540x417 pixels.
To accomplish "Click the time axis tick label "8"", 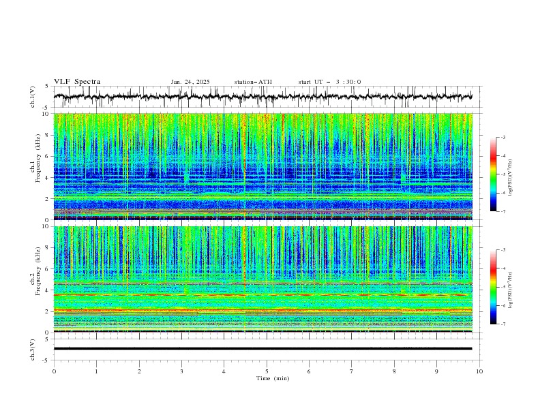I will point(394,371).
